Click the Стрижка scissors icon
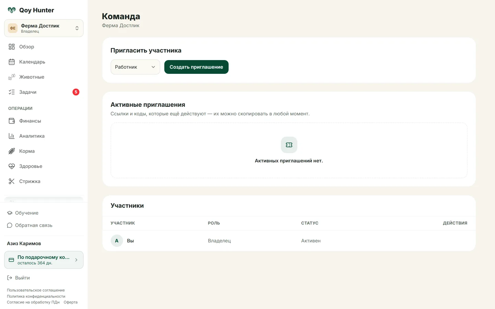This screenshot has height=309, width=495. pos(12,181)
